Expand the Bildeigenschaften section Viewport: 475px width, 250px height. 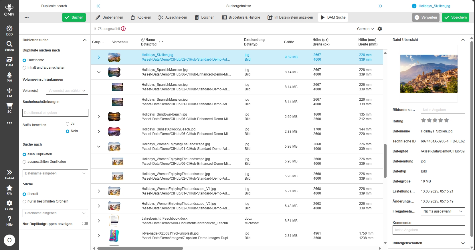463,243
